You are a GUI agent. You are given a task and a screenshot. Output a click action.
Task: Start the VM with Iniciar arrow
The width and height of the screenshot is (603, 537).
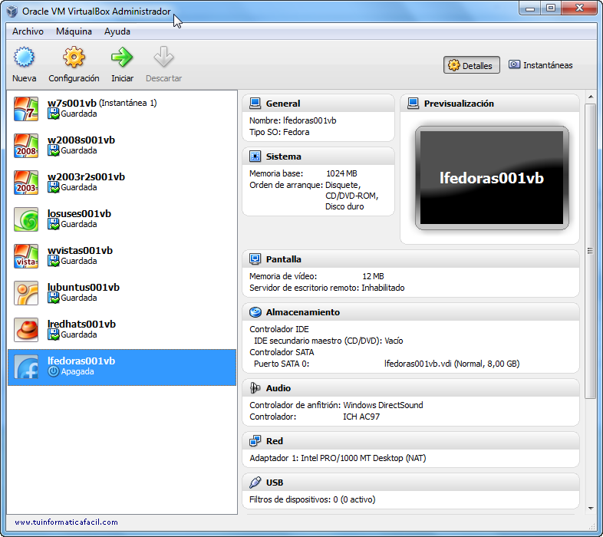(x=122, y=57)
